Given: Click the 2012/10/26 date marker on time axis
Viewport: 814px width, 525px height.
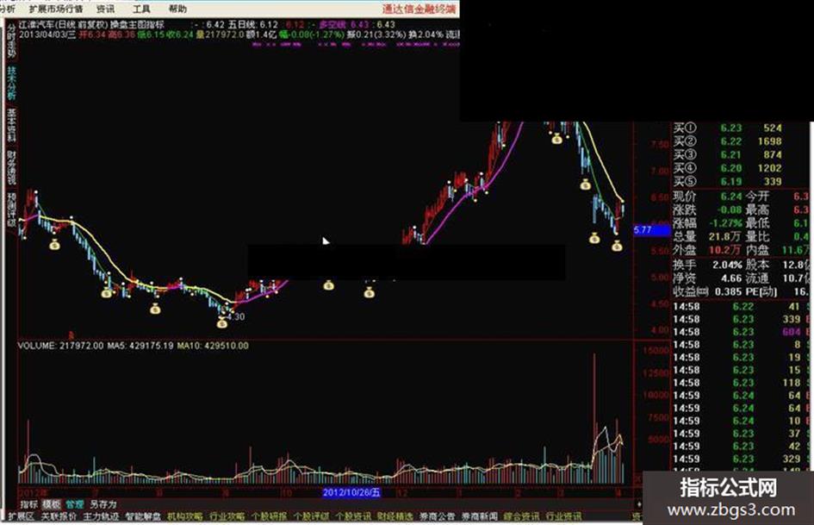Looking at the screenshot, I should [351, 492].
